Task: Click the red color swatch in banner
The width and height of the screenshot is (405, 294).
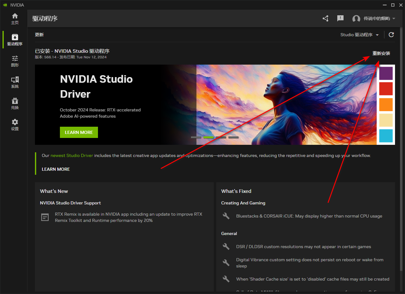Action: (x=386, y=89)
